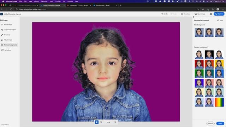
Task: Open the View menu
Action: pyautogui.click(x=30, y=1)
